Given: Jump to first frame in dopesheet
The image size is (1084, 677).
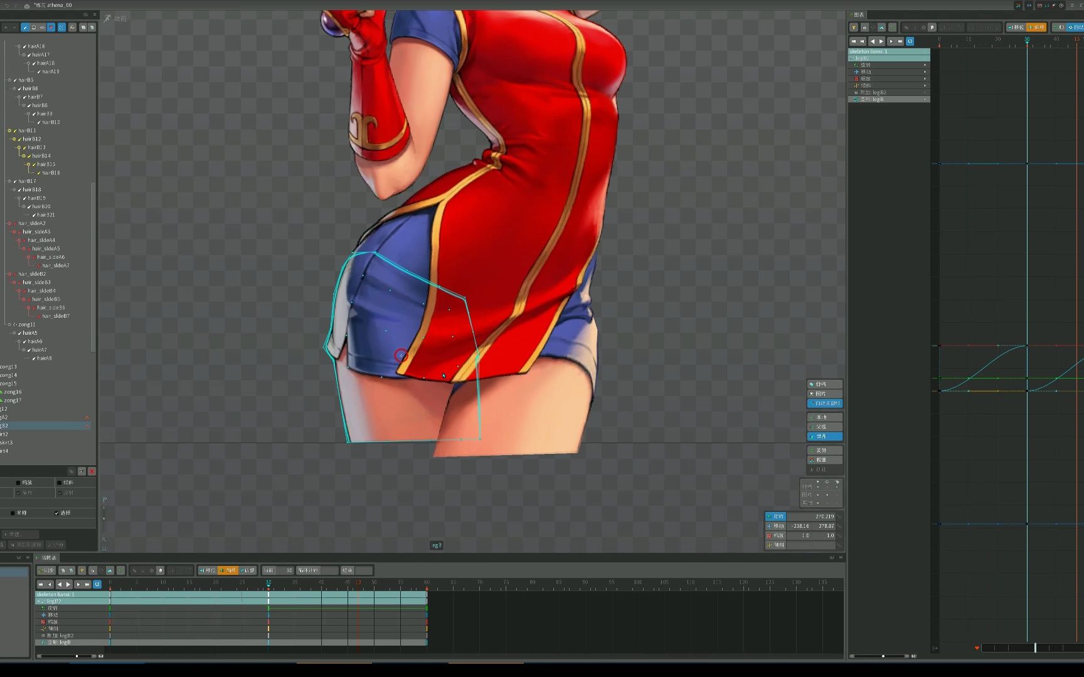Looking at the screenshot, I should (41, 584).
